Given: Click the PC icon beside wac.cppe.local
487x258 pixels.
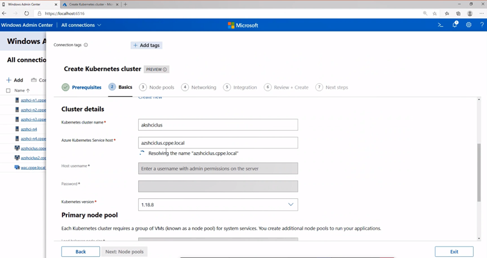Looking at the screenshot, I should [x=17, y=167].
